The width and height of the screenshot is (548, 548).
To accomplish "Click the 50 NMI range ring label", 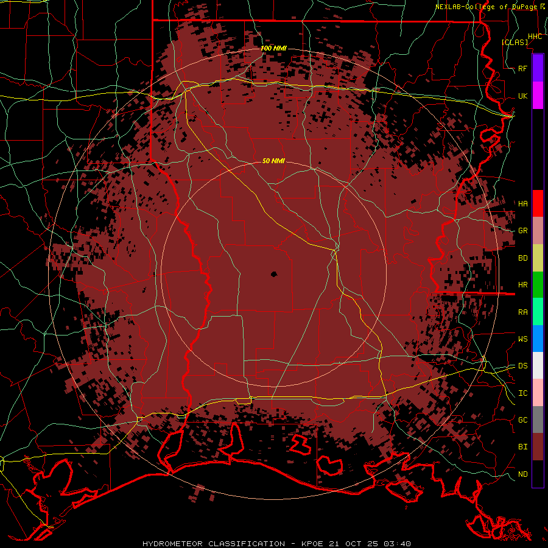I will (273, 161).
